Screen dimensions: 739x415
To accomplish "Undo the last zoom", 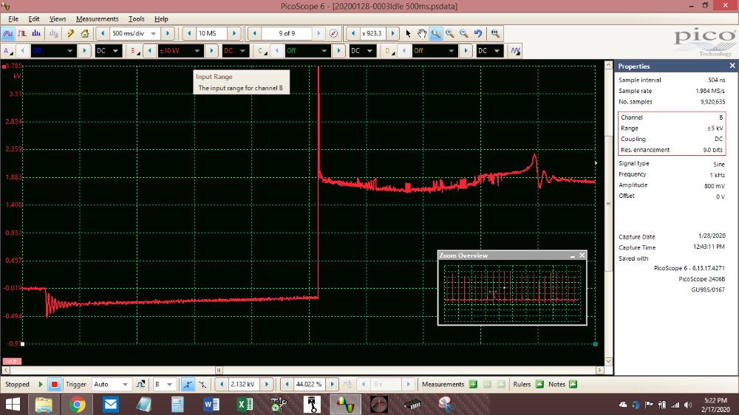I will [478, 33].
